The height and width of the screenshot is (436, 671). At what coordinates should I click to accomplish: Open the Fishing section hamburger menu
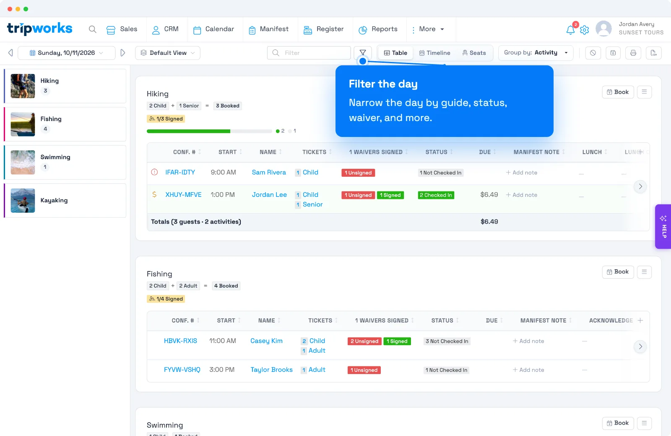click(644, 272)
